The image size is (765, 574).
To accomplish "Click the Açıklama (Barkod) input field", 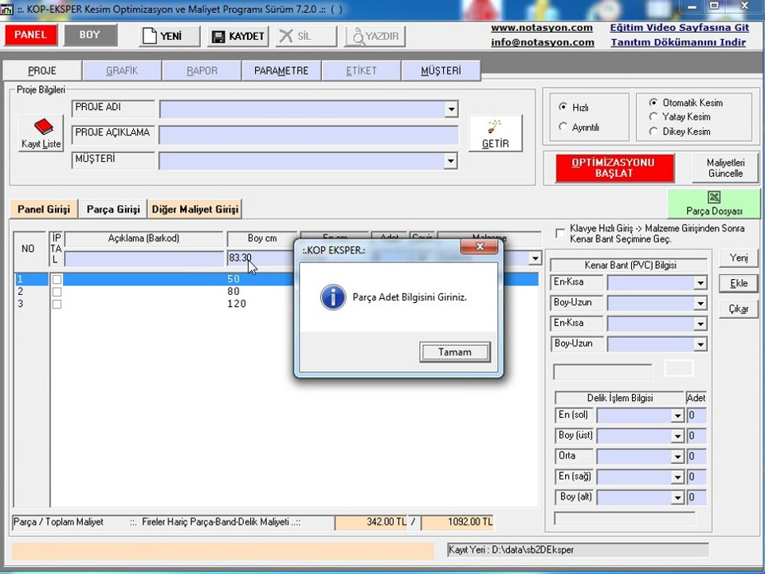I will (144, 258).
